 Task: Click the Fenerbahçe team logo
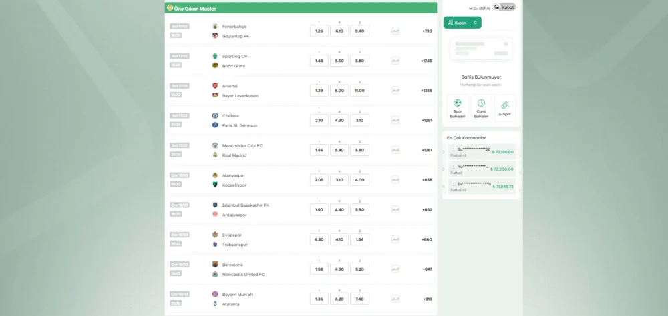215,27
